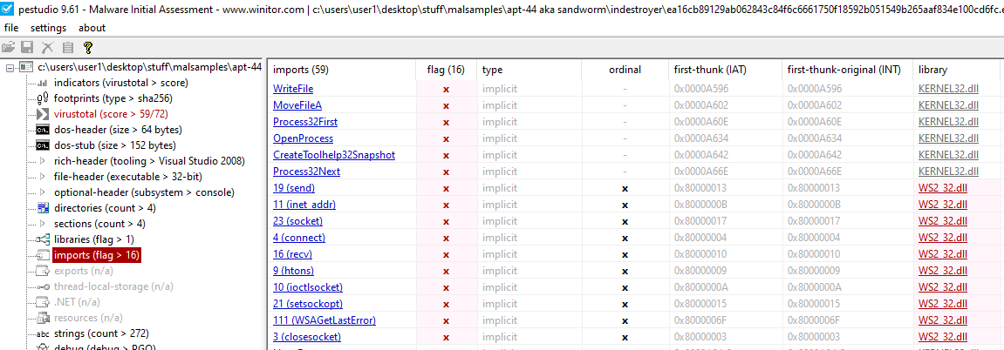Image resolution: width=1004 pixels, height=350 pixels.
Task: Click the grid icon beside directories
Action: (43, 208)
